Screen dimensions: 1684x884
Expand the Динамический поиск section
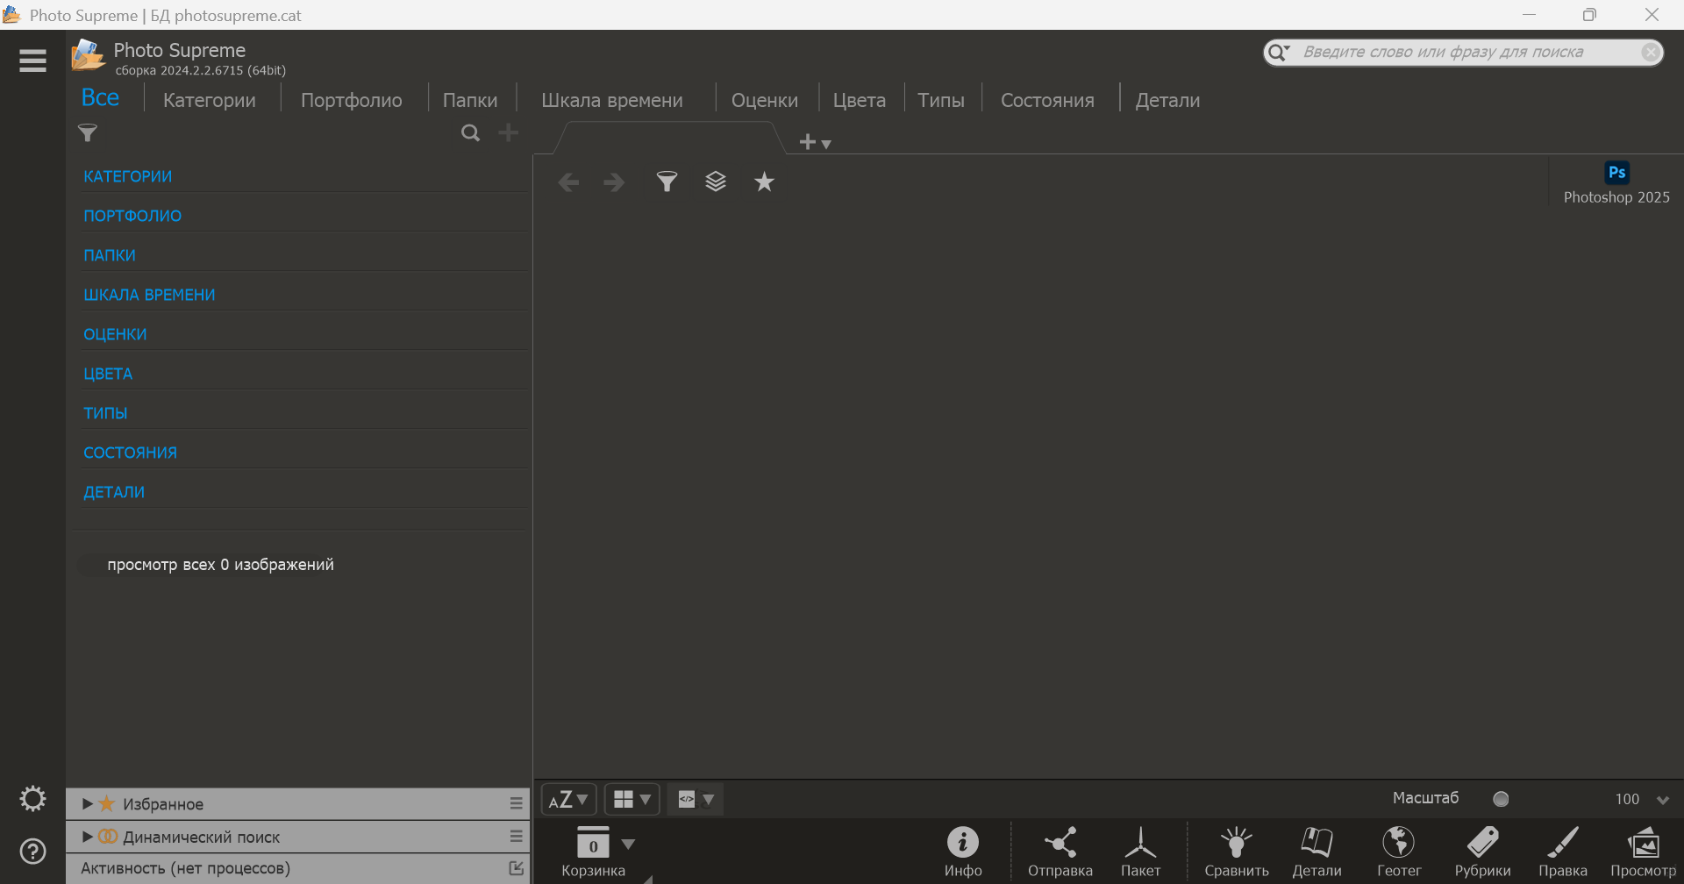click(x=87, y=837)
